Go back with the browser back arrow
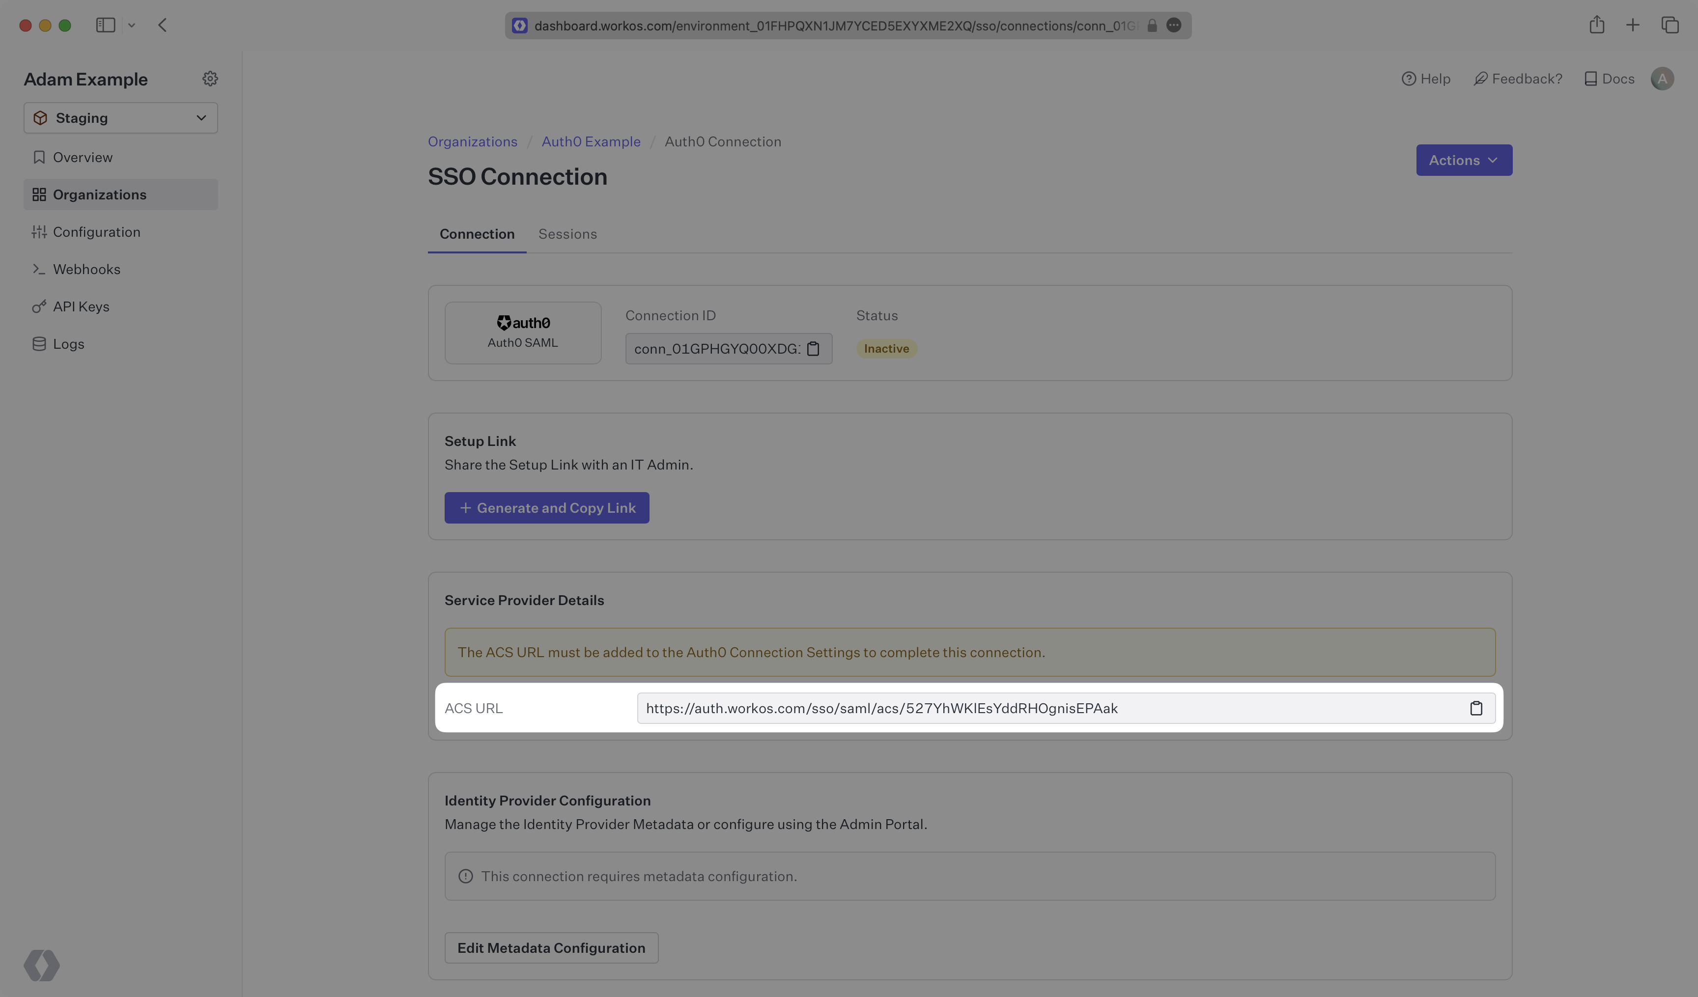The height and width of the screenshot is (997, 1698). pos(163,25)
